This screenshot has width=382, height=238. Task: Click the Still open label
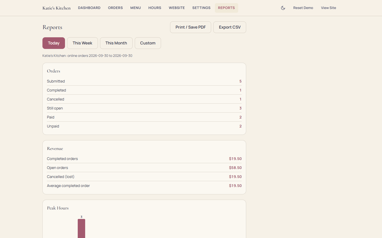(55, 108)
